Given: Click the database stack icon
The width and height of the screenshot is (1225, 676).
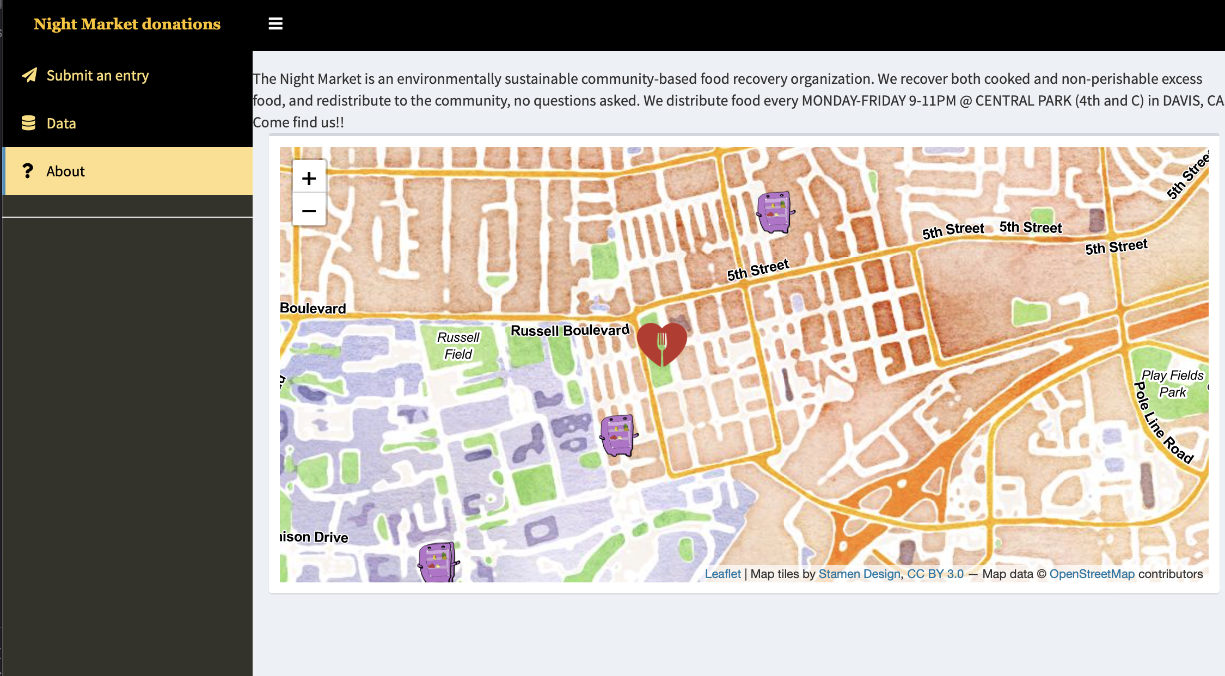Looking at the screenshot, I should (x=28, y=123).
